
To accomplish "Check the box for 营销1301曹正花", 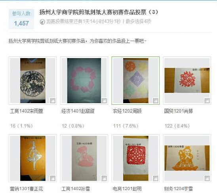I will (53, 179).
